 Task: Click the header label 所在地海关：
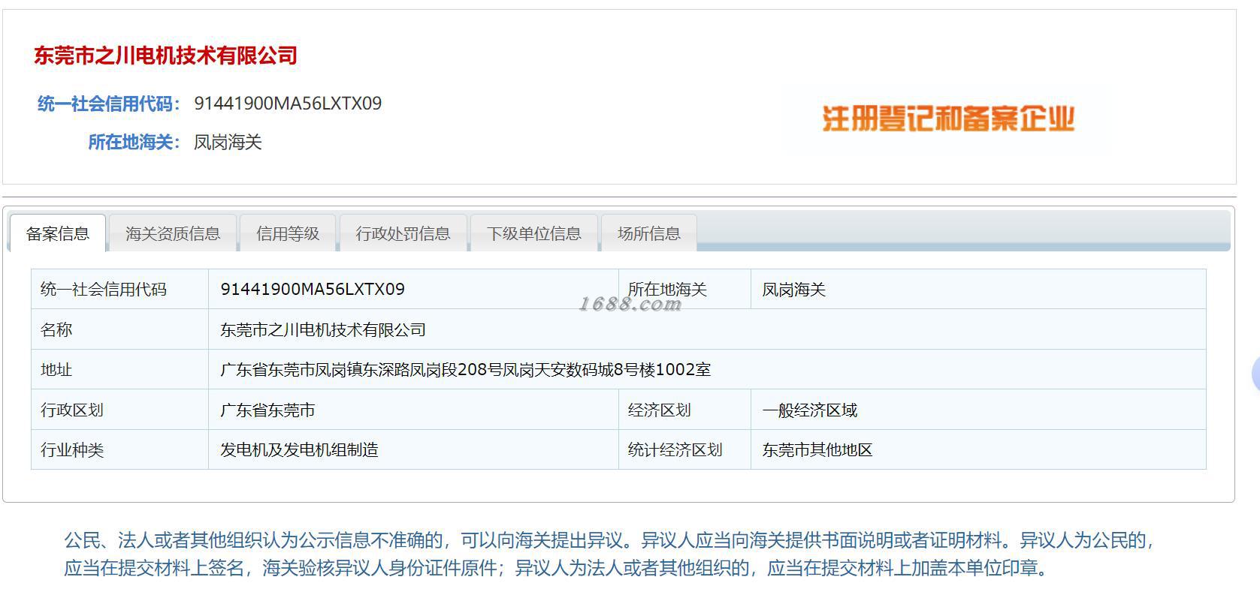(134, 143)
